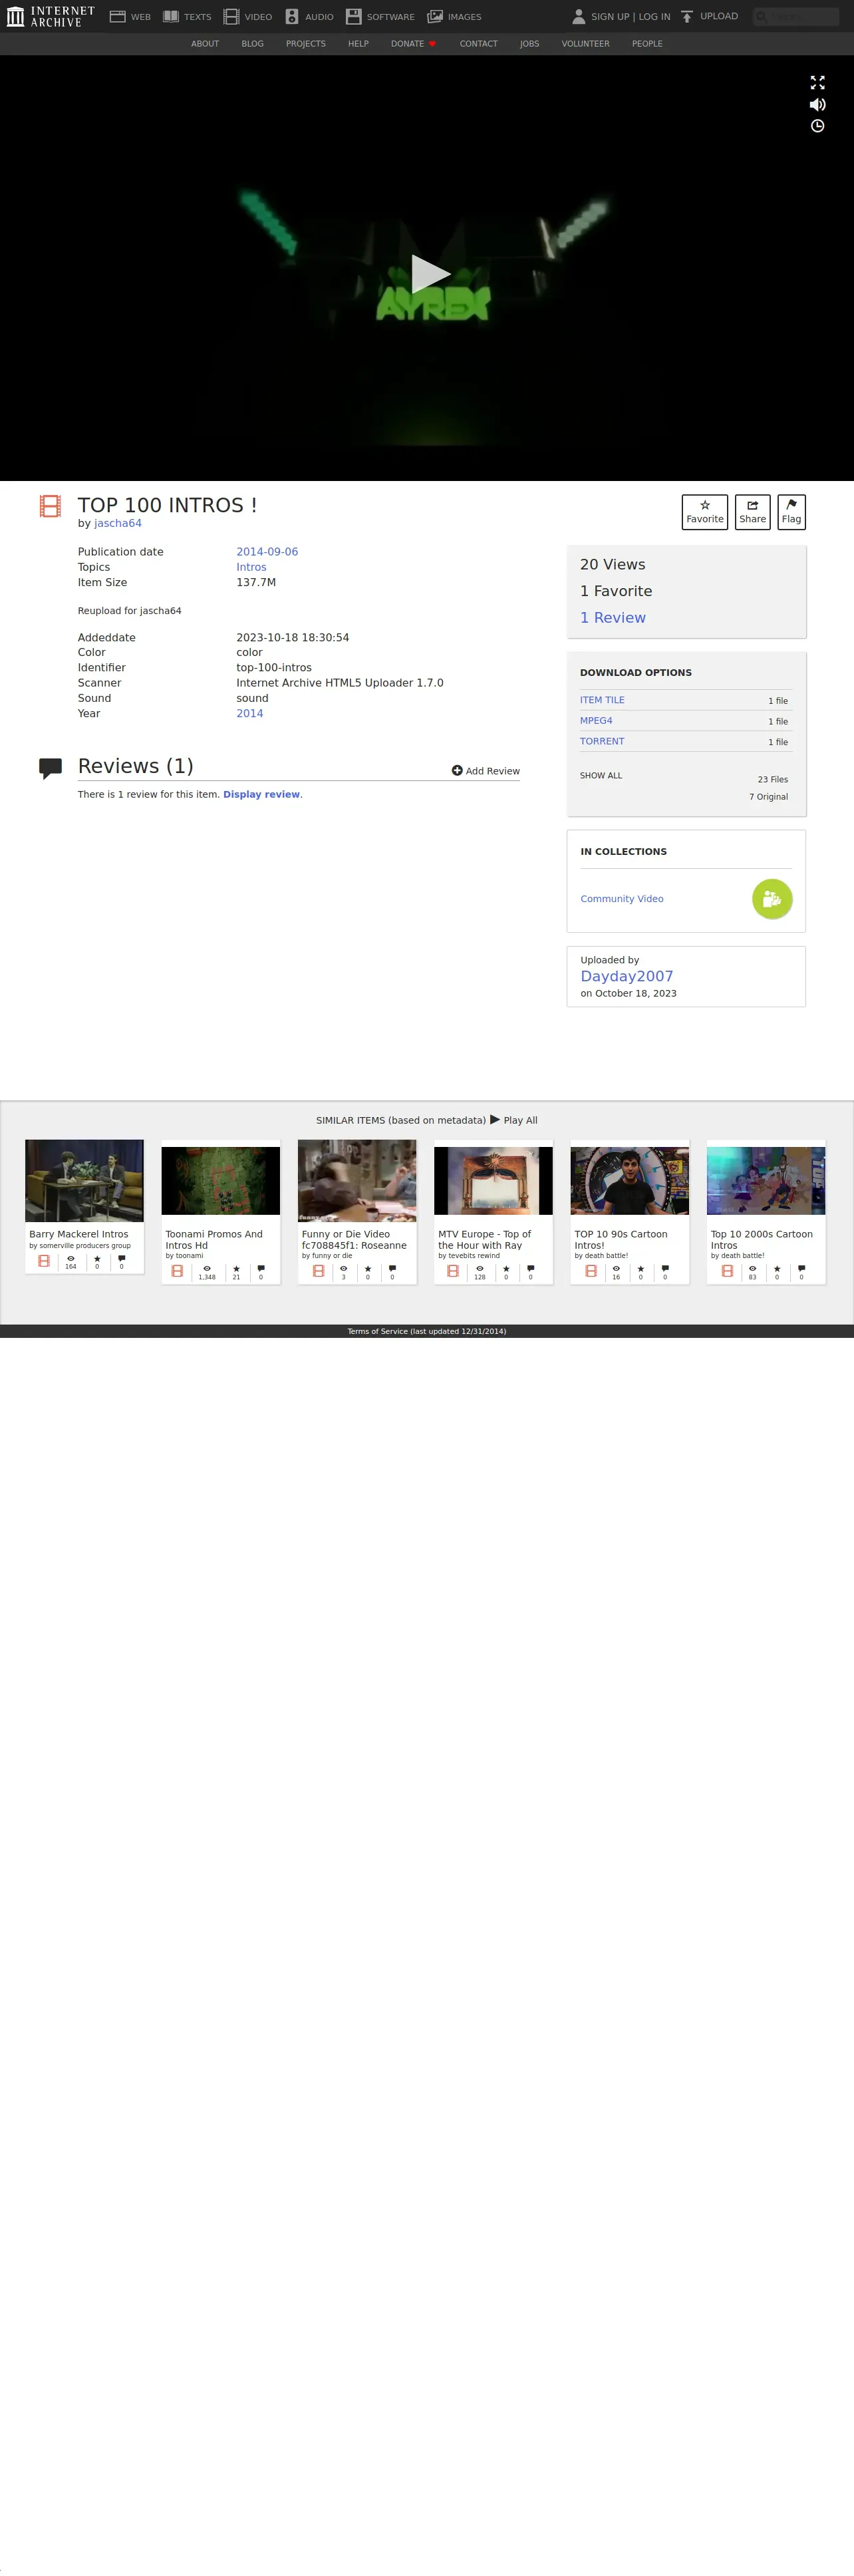Download the MPEG4 file
The height and width of the screenshot is (2576, 854).
click(x=596, y=721)
